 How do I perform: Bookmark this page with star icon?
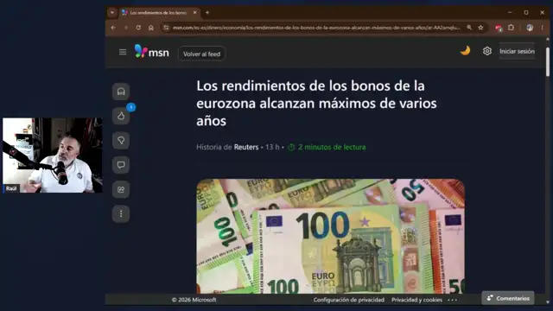(x=480, y=28)
